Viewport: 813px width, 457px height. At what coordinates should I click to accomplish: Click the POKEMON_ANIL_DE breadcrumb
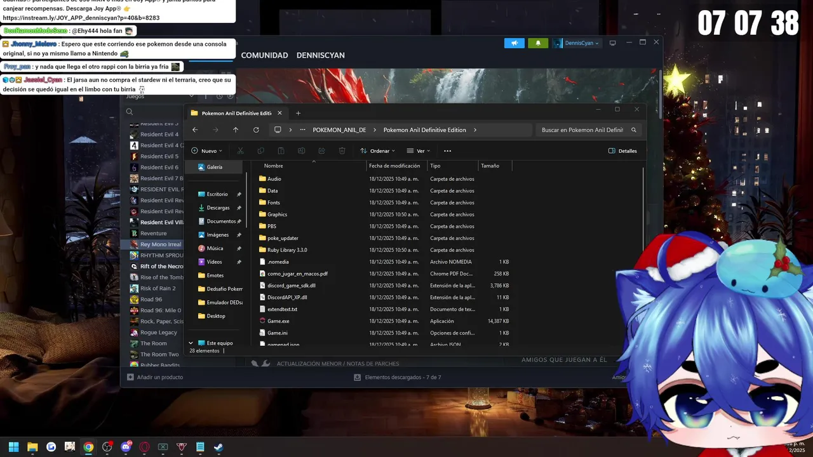339,130
